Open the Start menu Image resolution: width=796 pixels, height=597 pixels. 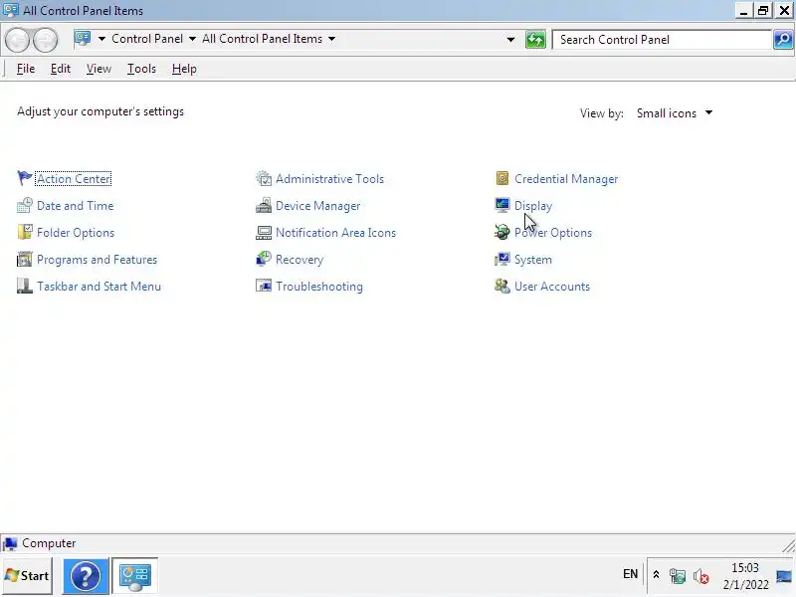pyautogui.click(x=27, y=576)
